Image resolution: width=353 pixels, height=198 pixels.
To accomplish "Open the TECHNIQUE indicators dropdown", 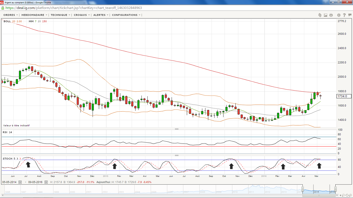I will tap(60, 15).
